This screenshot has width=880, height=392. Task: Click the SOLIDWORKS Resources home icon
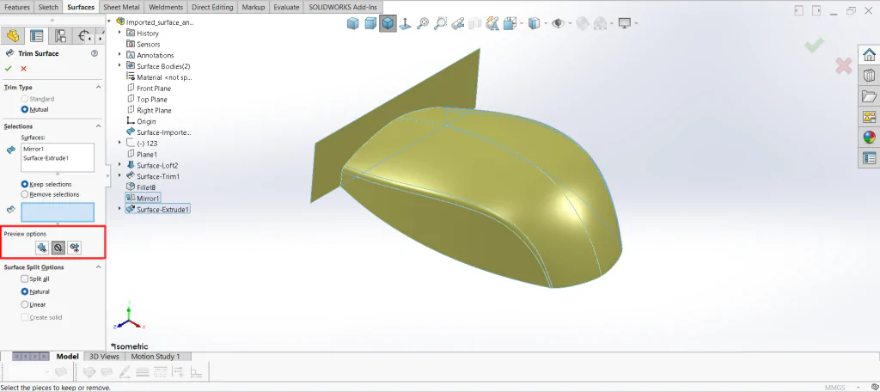click(x=870, y=54)
